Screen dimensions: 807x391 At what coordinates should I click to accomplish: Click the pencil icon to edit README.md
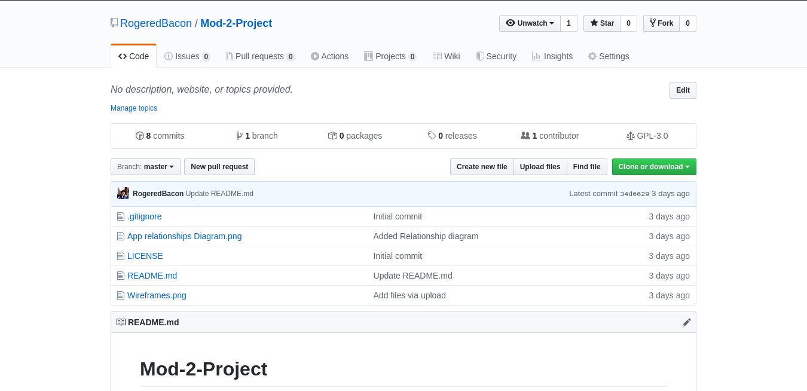click(x=686, y=322)
